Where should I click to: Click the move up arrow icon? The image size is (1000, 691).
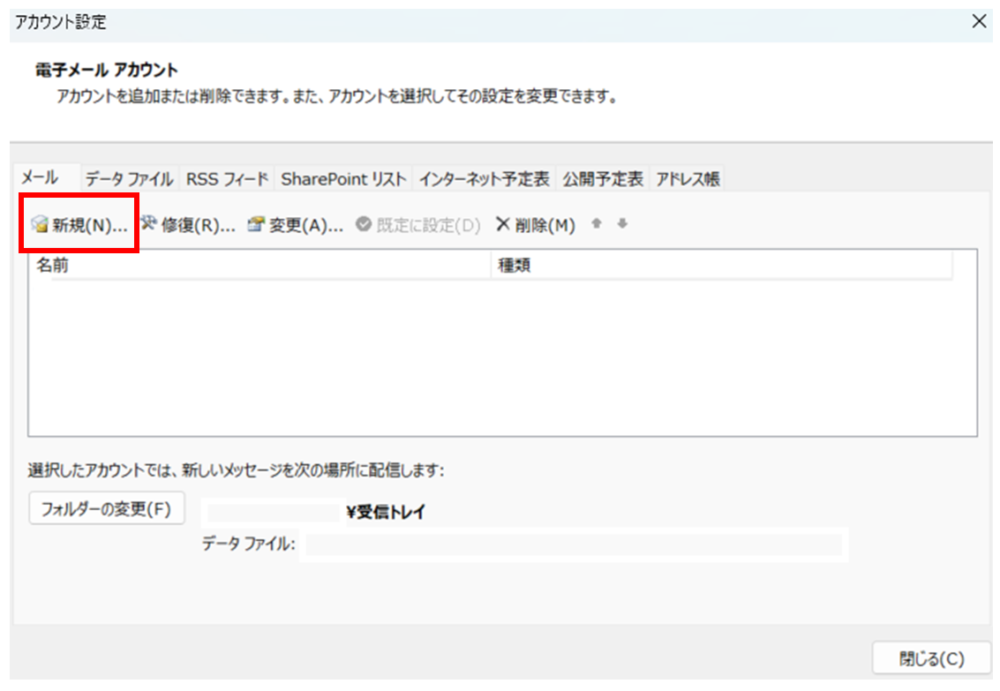point(597,224)
